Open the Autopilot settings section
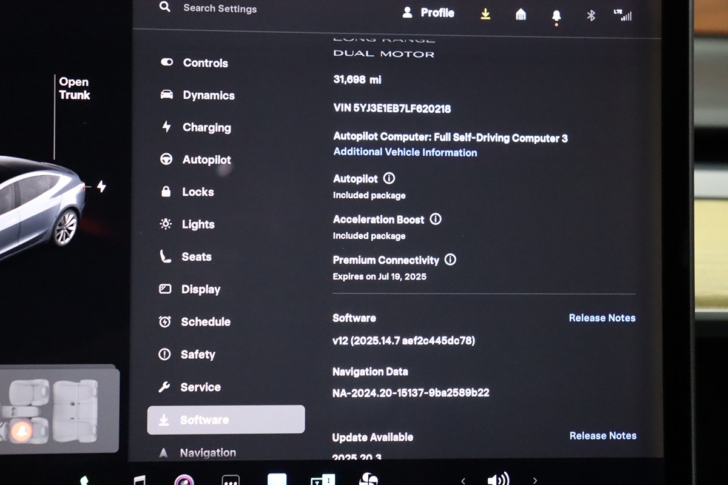This screenshot has height=485, width=728. pyautogui.click(x=206, y=160)
